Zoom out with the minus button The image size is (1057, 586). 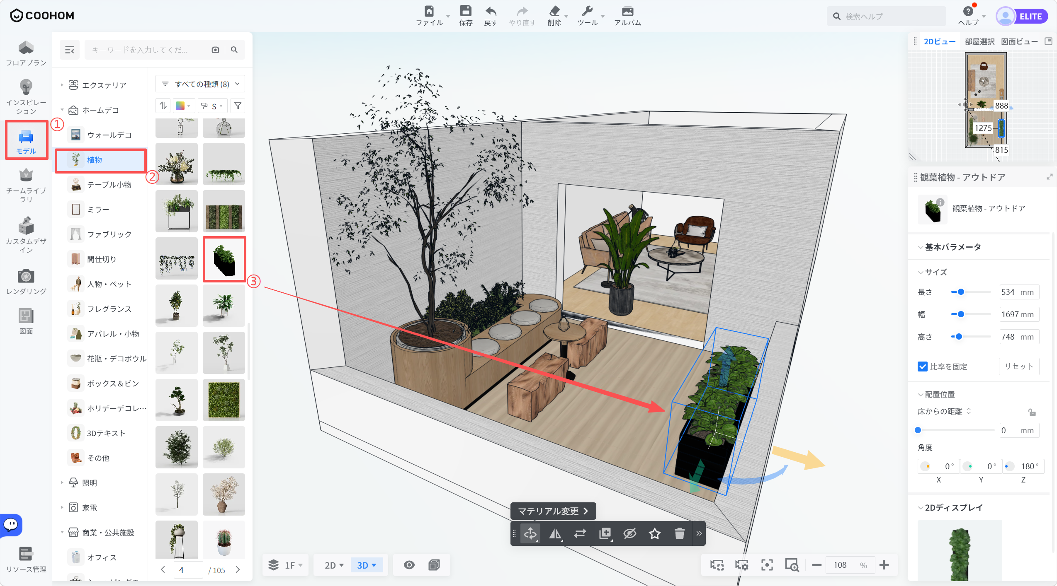pyautogui.click(x=816, y=565)
